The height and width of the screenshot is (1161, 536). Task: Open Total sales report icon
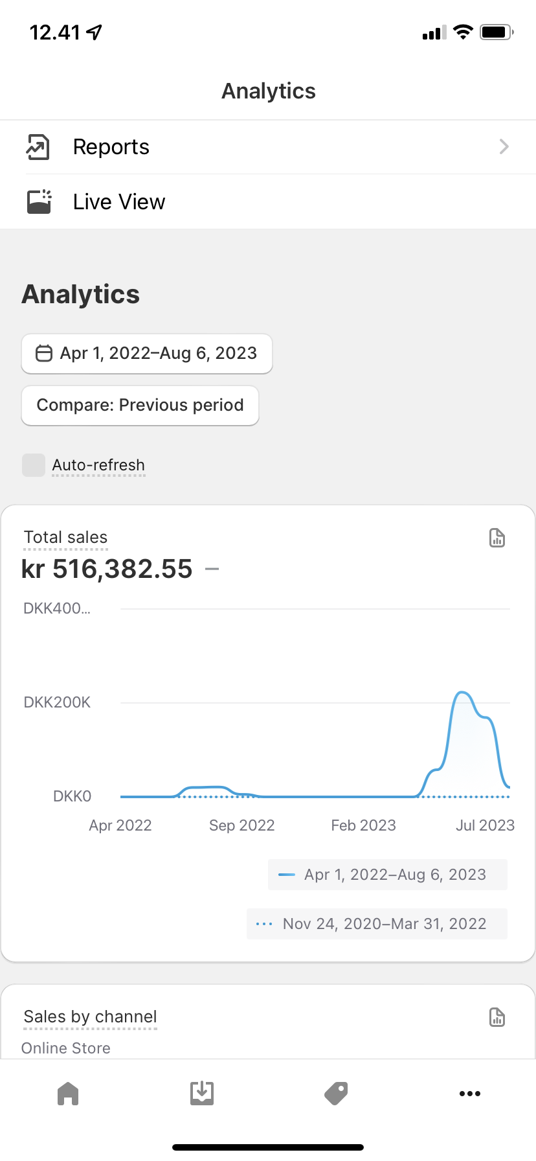(x=497, y=538)
